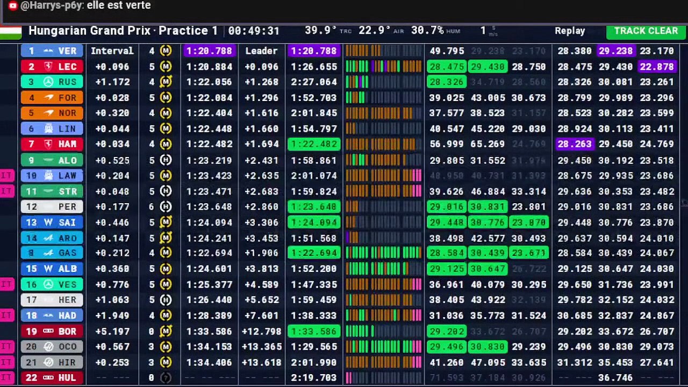Viewport: 688px width, 387px height.
Task: Click the 65.269 sector time in HAM row
Action: click(x=488, y=145)
